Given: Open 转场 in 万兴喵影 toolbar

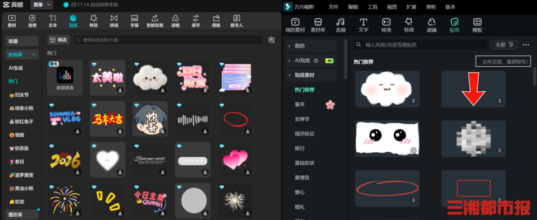Looking at the screenshot, I should [x=386, y=25].
